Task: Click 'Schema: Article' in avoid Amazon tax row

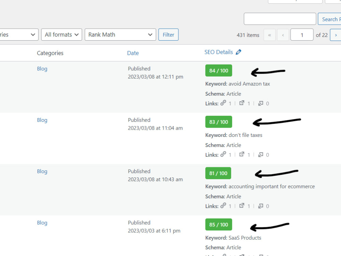Action: pyautogui.click(x=223, y=94)
